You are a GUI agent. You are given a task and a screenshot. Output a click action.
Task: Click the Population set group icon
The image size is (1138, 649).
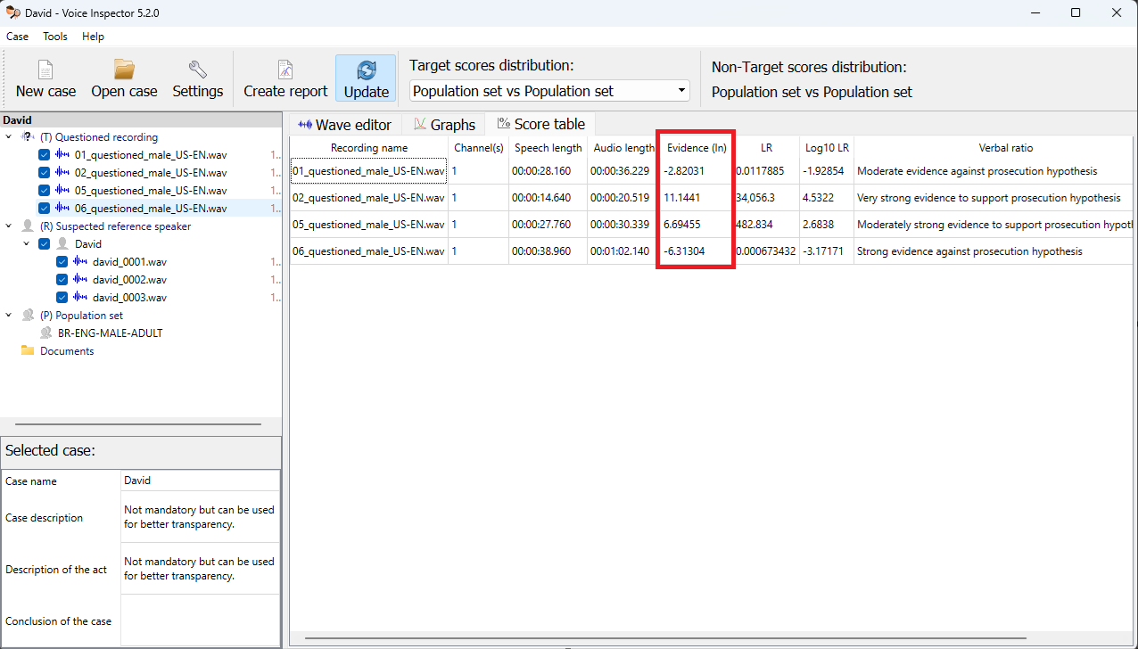28,316
